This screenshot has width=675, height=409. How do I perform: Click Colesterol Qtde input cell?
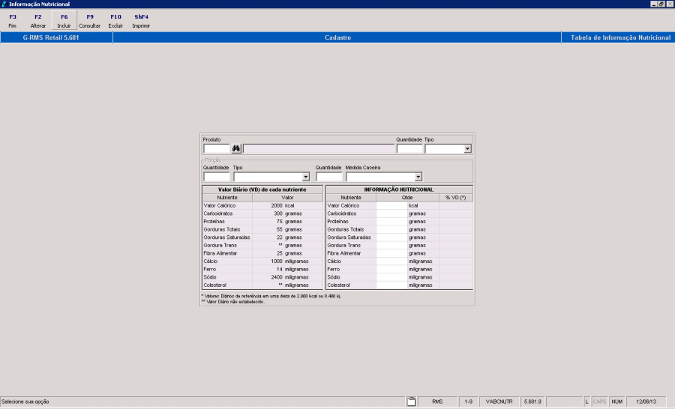point(391,285)
